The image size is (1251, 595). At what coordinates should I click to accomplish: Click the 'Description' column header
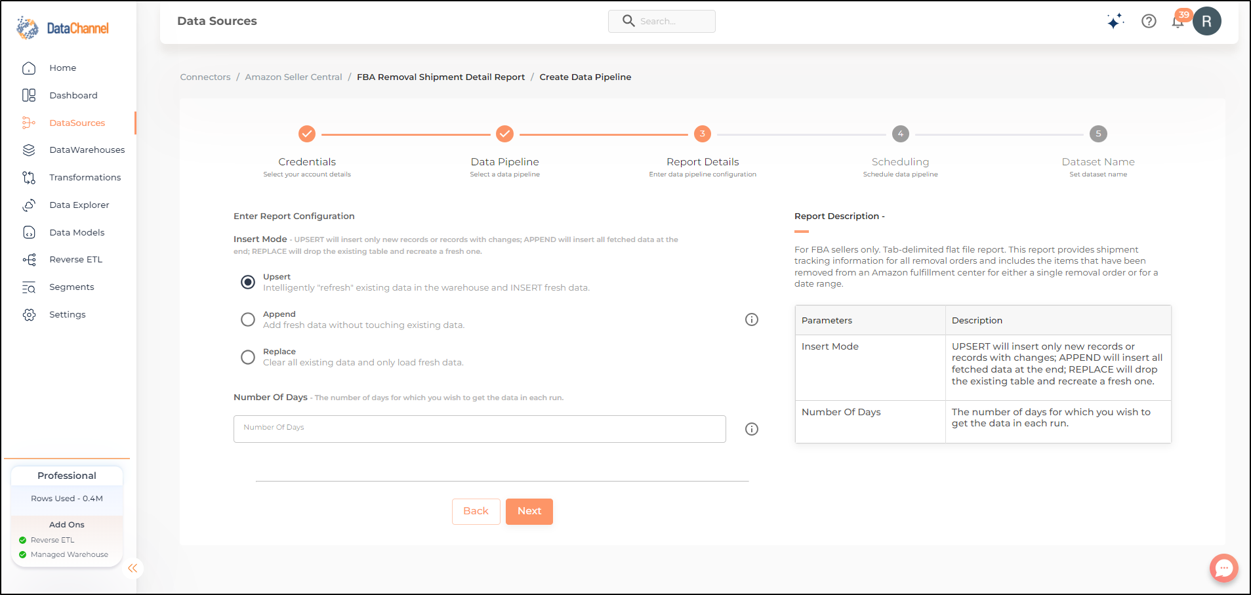tap(1058, 320)
